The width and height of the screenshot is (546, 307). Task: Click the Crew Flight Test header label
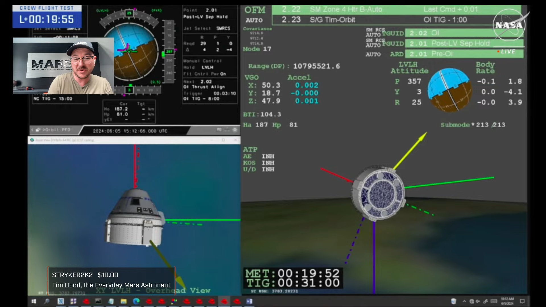tap(47, 8)
